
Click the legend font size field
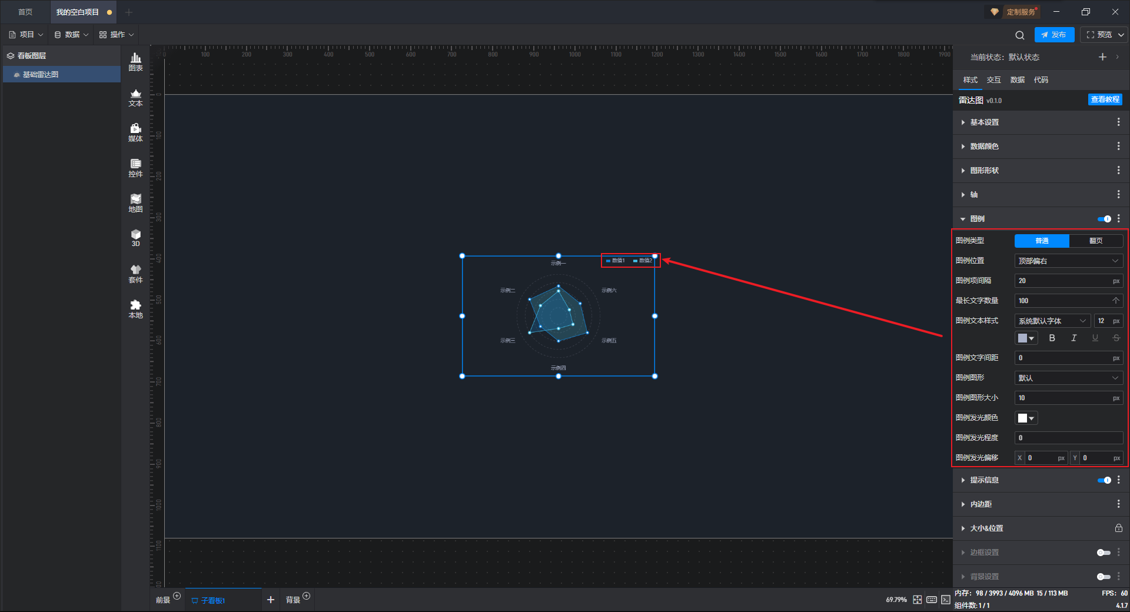point(1108,321)
